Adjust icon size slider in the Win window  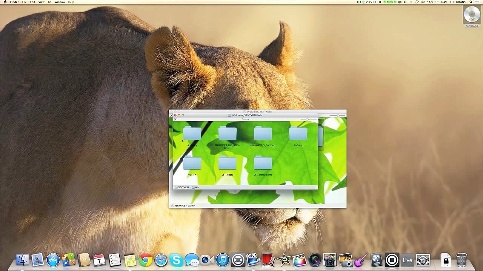pos(309,119)
